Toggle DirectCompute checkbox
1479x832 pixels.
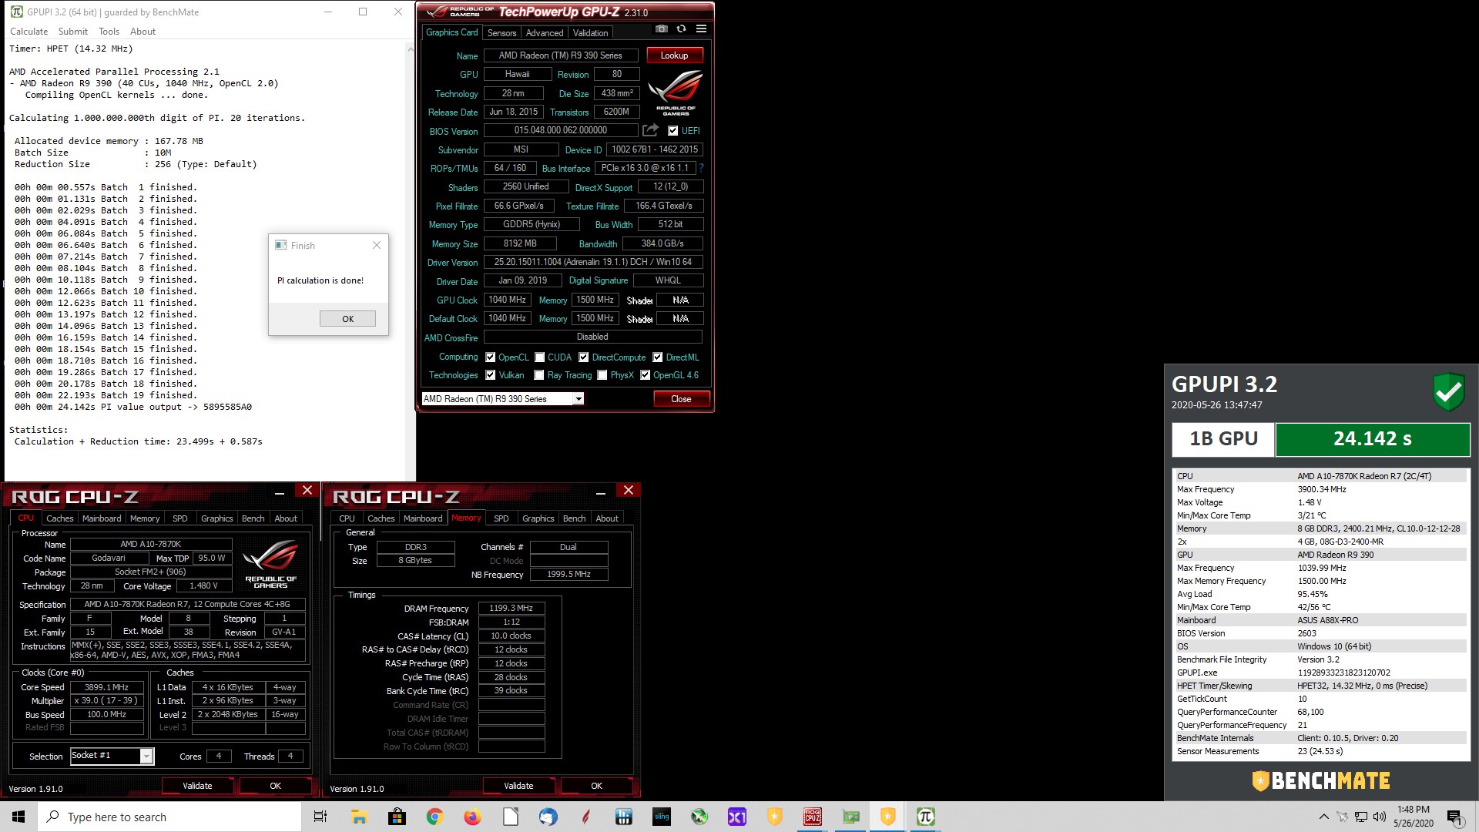coord(584,357)
